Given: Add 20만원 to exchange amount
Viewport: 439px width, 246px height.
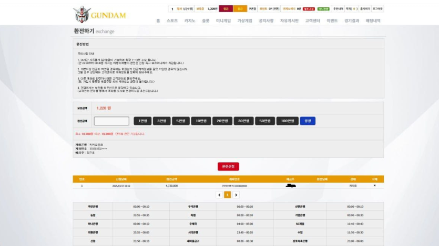Looking at the screenshot, I should pos(222,121).
